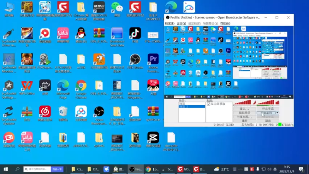Open the a.OBS folder on the desktop
The width and height of the screenshot is (309, 174).
81,61
